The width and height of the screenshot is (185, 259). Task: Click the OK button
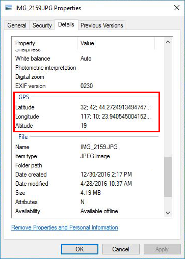(x=80, y=249)
